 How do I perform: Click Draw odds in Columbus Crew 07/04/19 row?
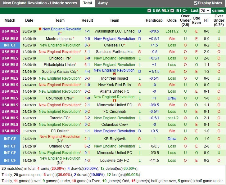click(172, 98)
